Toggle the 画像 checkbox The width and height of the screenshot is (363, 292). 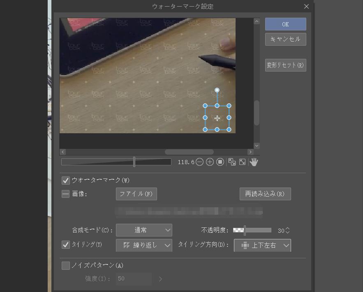click(66, 194)
